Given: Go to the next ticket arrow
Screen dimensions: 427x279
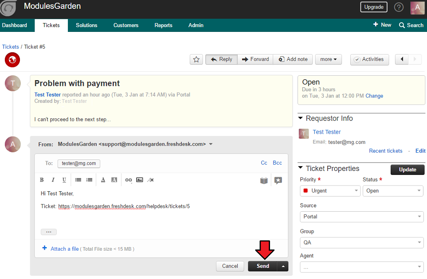Looking at the screenshot, I should click(415, 59).
